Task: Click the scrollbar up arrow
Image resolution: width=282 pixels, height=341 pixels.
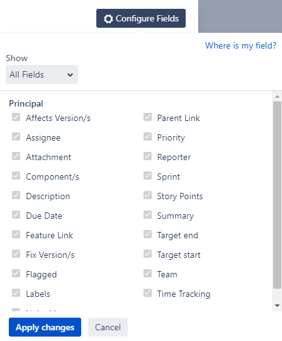Action: [277, 96]
